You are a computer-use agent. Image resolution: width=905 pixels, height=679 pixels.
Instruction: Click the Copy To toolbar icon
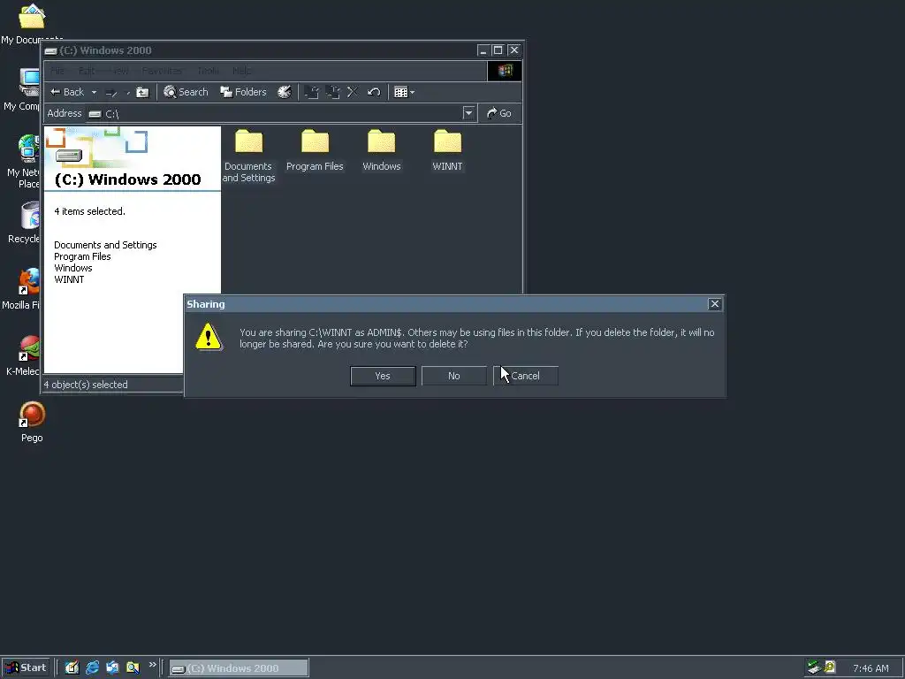pos(333,92)
